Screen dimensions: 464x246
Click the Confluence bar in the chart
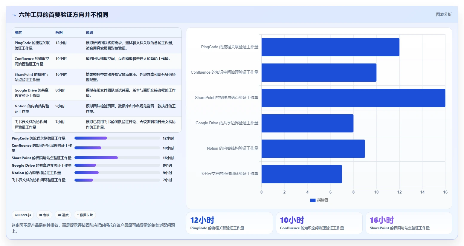point(319,72)
